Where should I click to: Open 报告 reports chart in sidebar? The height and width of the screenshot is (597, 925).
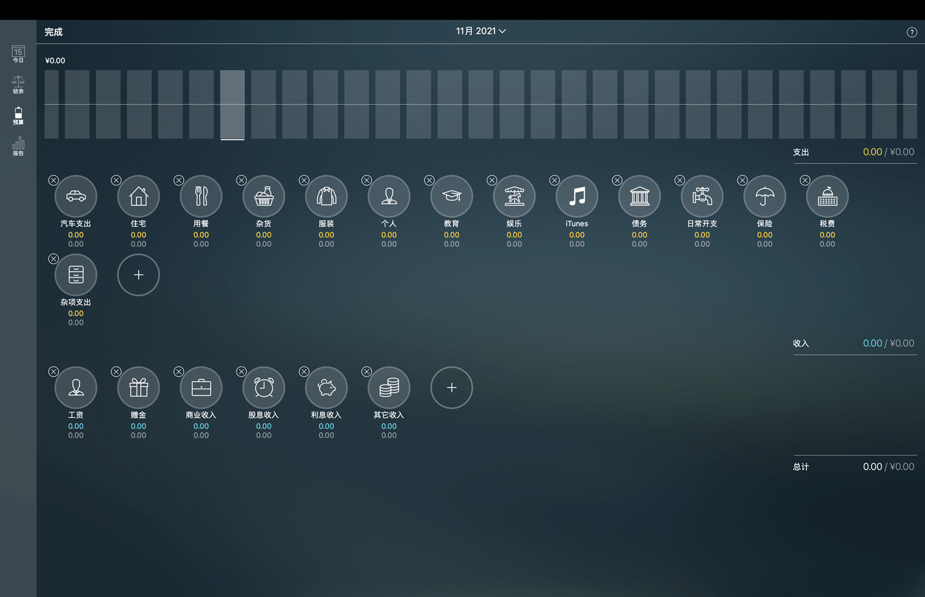tap(18, 147)
